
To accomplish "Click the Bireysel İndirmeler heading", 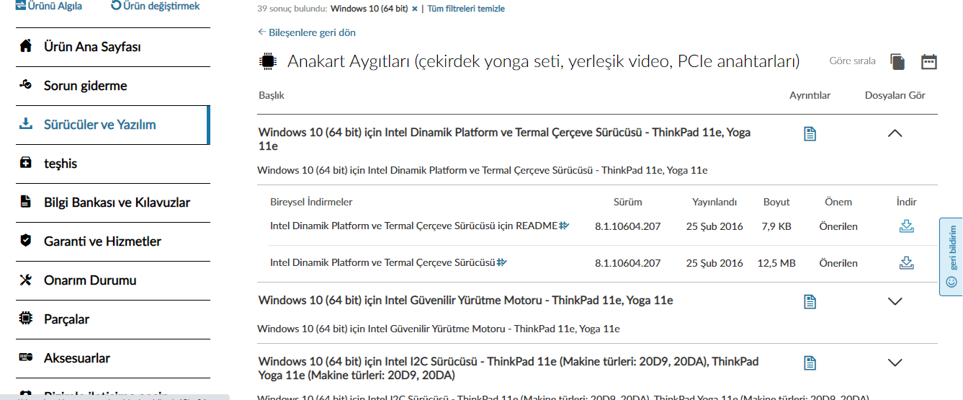I will pos(311,202).
